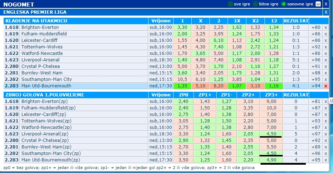The image size is (333, 173).
Task: Select the Liverpool-Arsenal match name
Action: (x=40, y=60)
